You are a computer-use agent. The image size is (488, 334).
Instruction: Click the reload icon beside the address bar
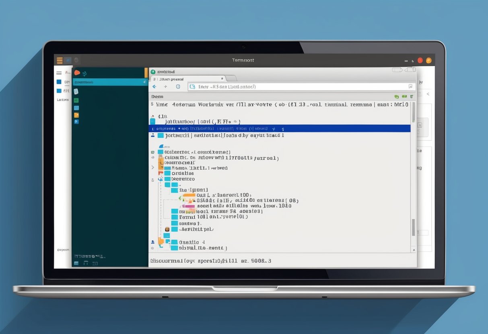coord(177,86)
